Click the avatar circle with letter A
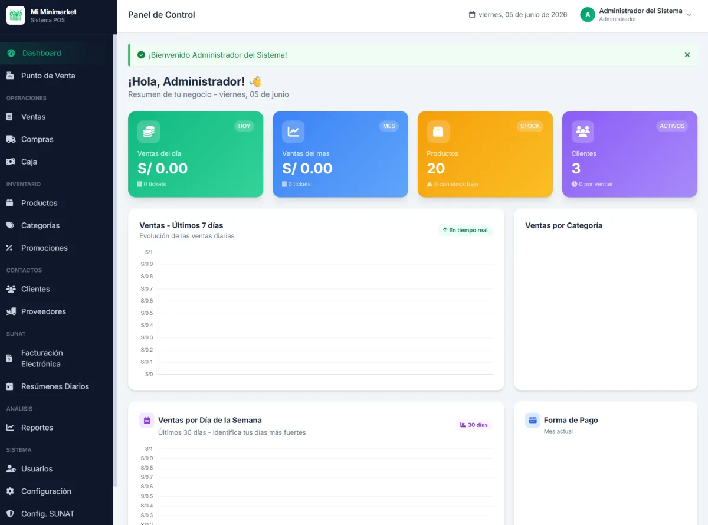This screenshot has height=525, width=708. [588, 15]
